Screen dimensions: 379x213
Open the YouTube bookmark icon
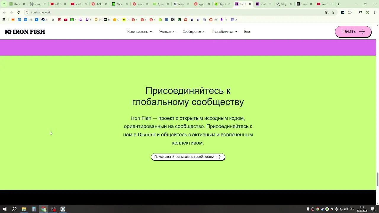tap(66, 20)
